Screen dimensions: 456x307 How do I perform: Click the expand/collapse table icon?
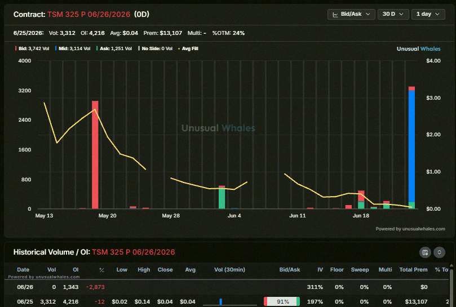pyautogui.click(x=439, y=252)
